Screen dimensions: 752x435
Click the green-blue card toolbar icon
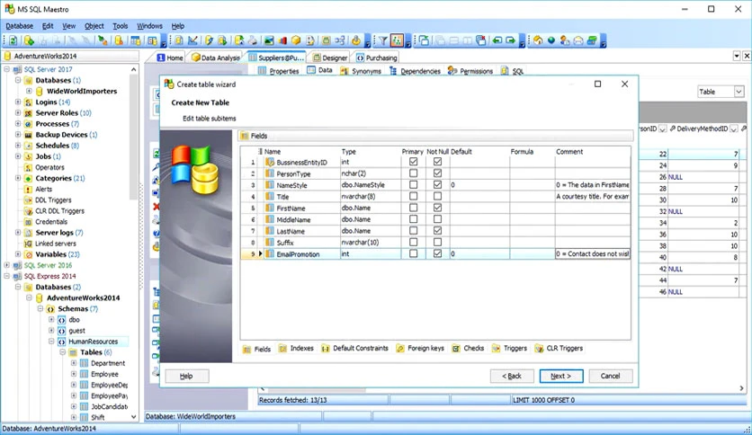pyautogui.click(x=592, y=40)
